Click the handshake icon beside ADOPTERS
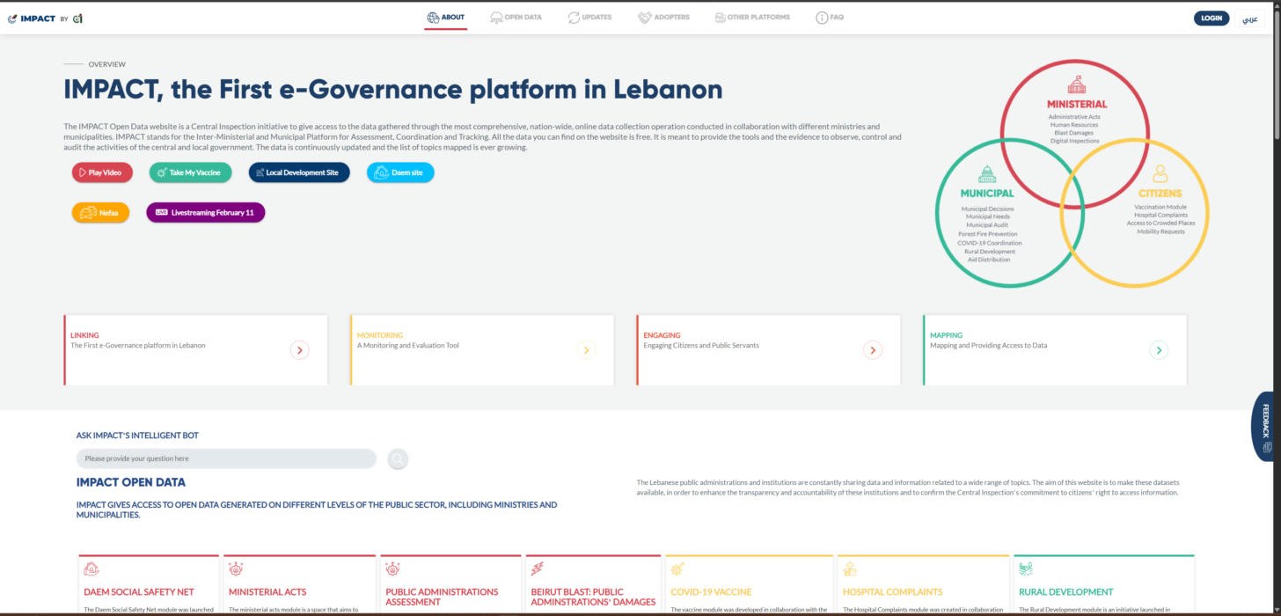Image resolution: width=1281 pixels, height=616 pixels. click(644, 18)
